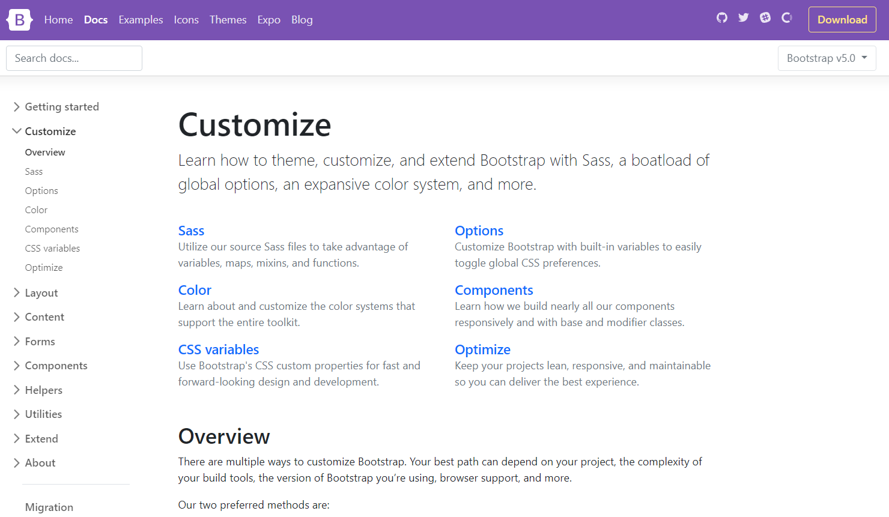Navigate to Home in the navbar
Image resolution: width=889 pixels, height=517 pixels.
pyautogui.click(x=58, y=19)
